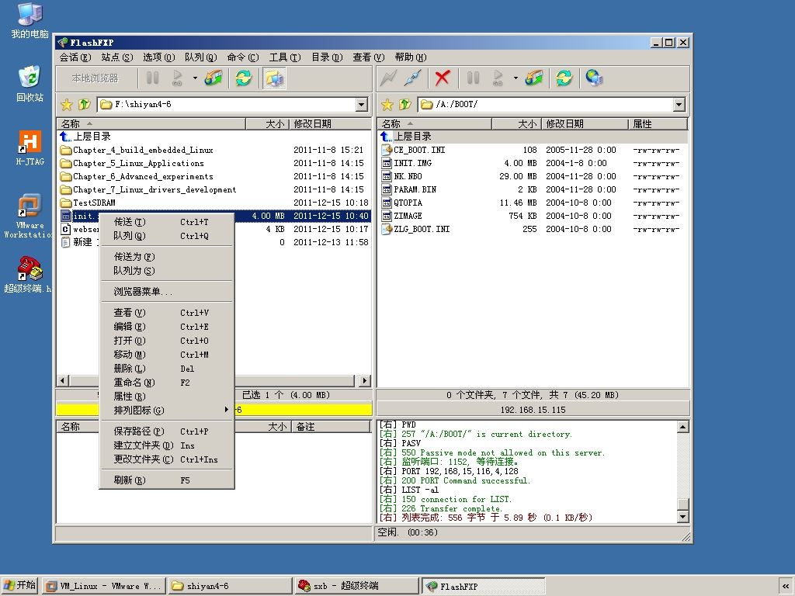Viewport: 795px width, 596px height.
Task: Sort the remote list by 大小 column
Action: click(516, 123)
